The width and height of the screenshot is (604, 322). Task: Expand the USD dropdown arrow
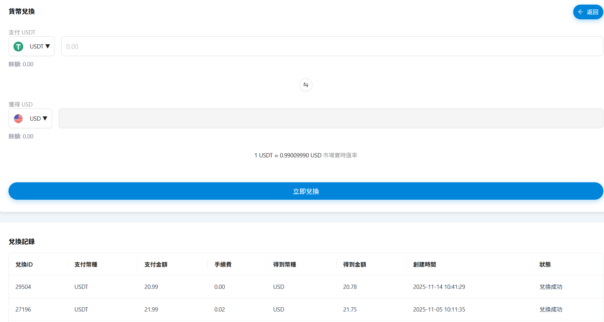45,118
